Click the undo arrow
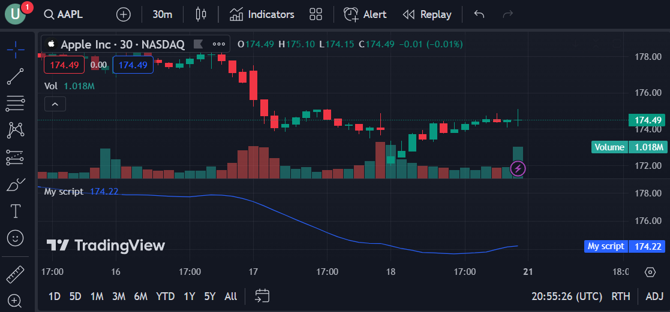 tap(479, 14)
